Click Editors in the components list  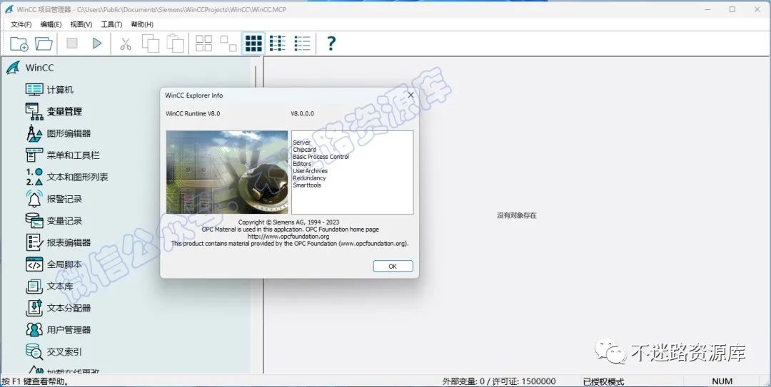pos(302,163)
